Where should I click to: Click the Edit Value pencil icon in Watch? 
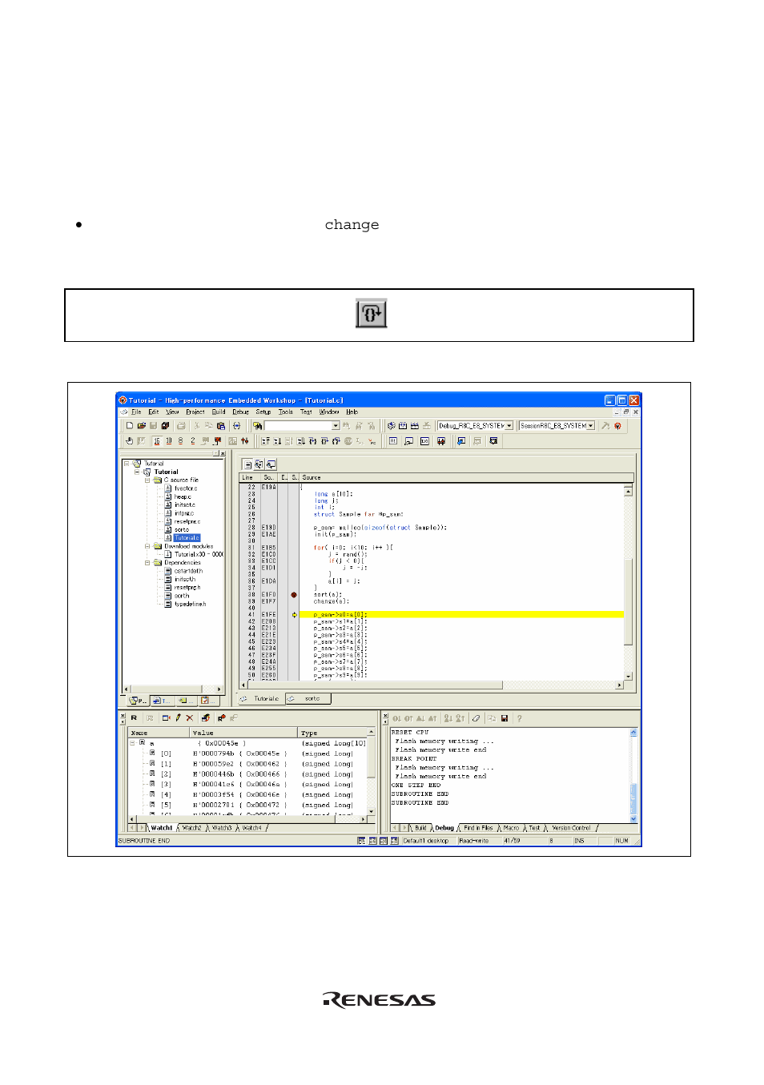tap(178, 718)
